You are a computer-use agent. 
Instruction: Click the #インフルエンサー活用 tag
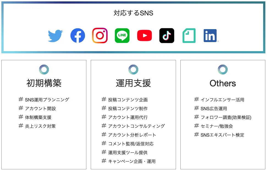click(x=219, y=100)
